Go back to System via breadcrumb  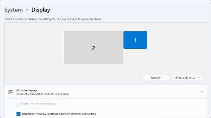tap(13, 10)
